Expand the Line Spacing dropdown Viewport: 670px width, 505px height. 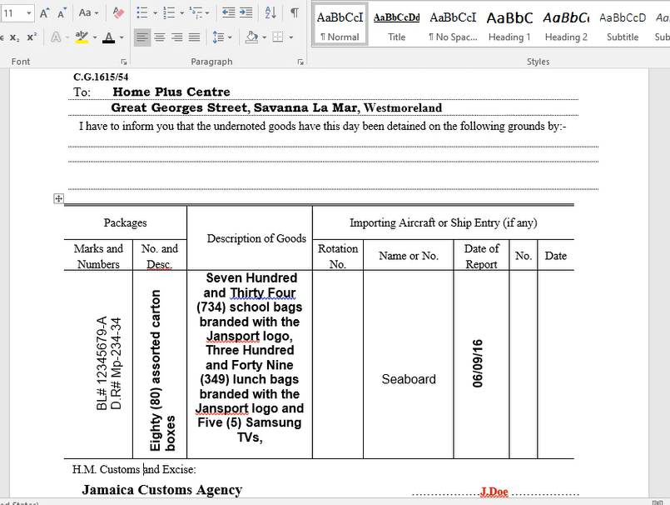(x=221, y=37)
